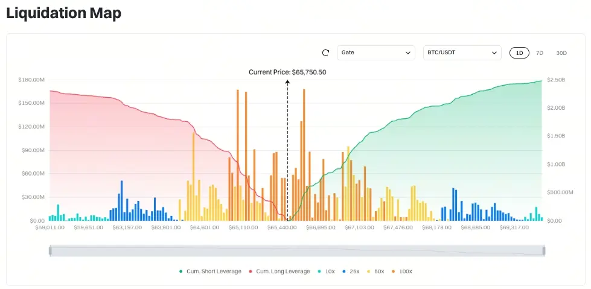Switch to the 7D timeframe
Screen dimensions: 591x289
tap(539, 52)
